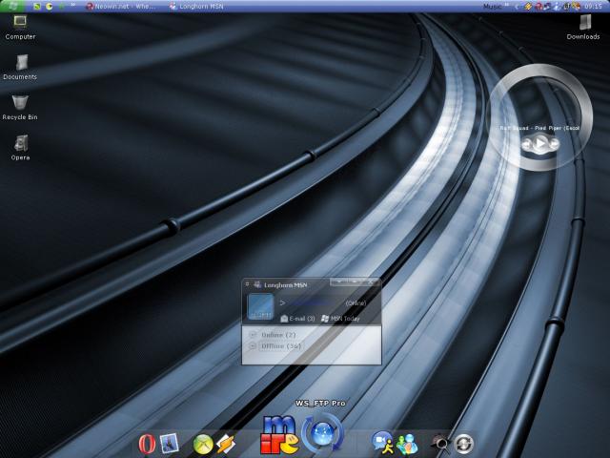This screenshot has height=458, width=610.
Task: Open the Documents desktop icon
Action: [x=20, y=67]
